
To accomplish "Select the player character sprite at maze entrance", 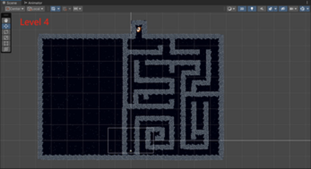I will click(139, 29).
